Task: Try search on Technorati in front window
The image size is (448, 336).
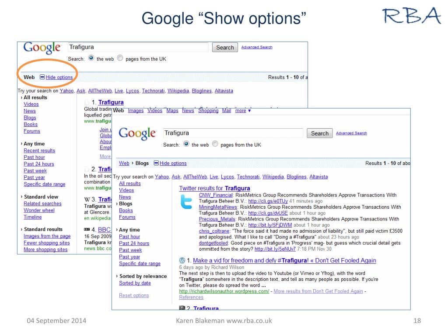Action: (x=248, y=177)
